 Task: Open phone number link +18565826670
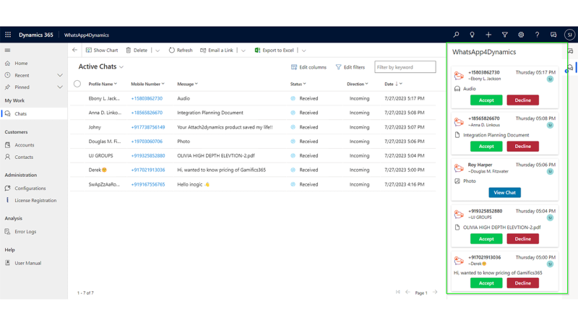pos(147,113)
